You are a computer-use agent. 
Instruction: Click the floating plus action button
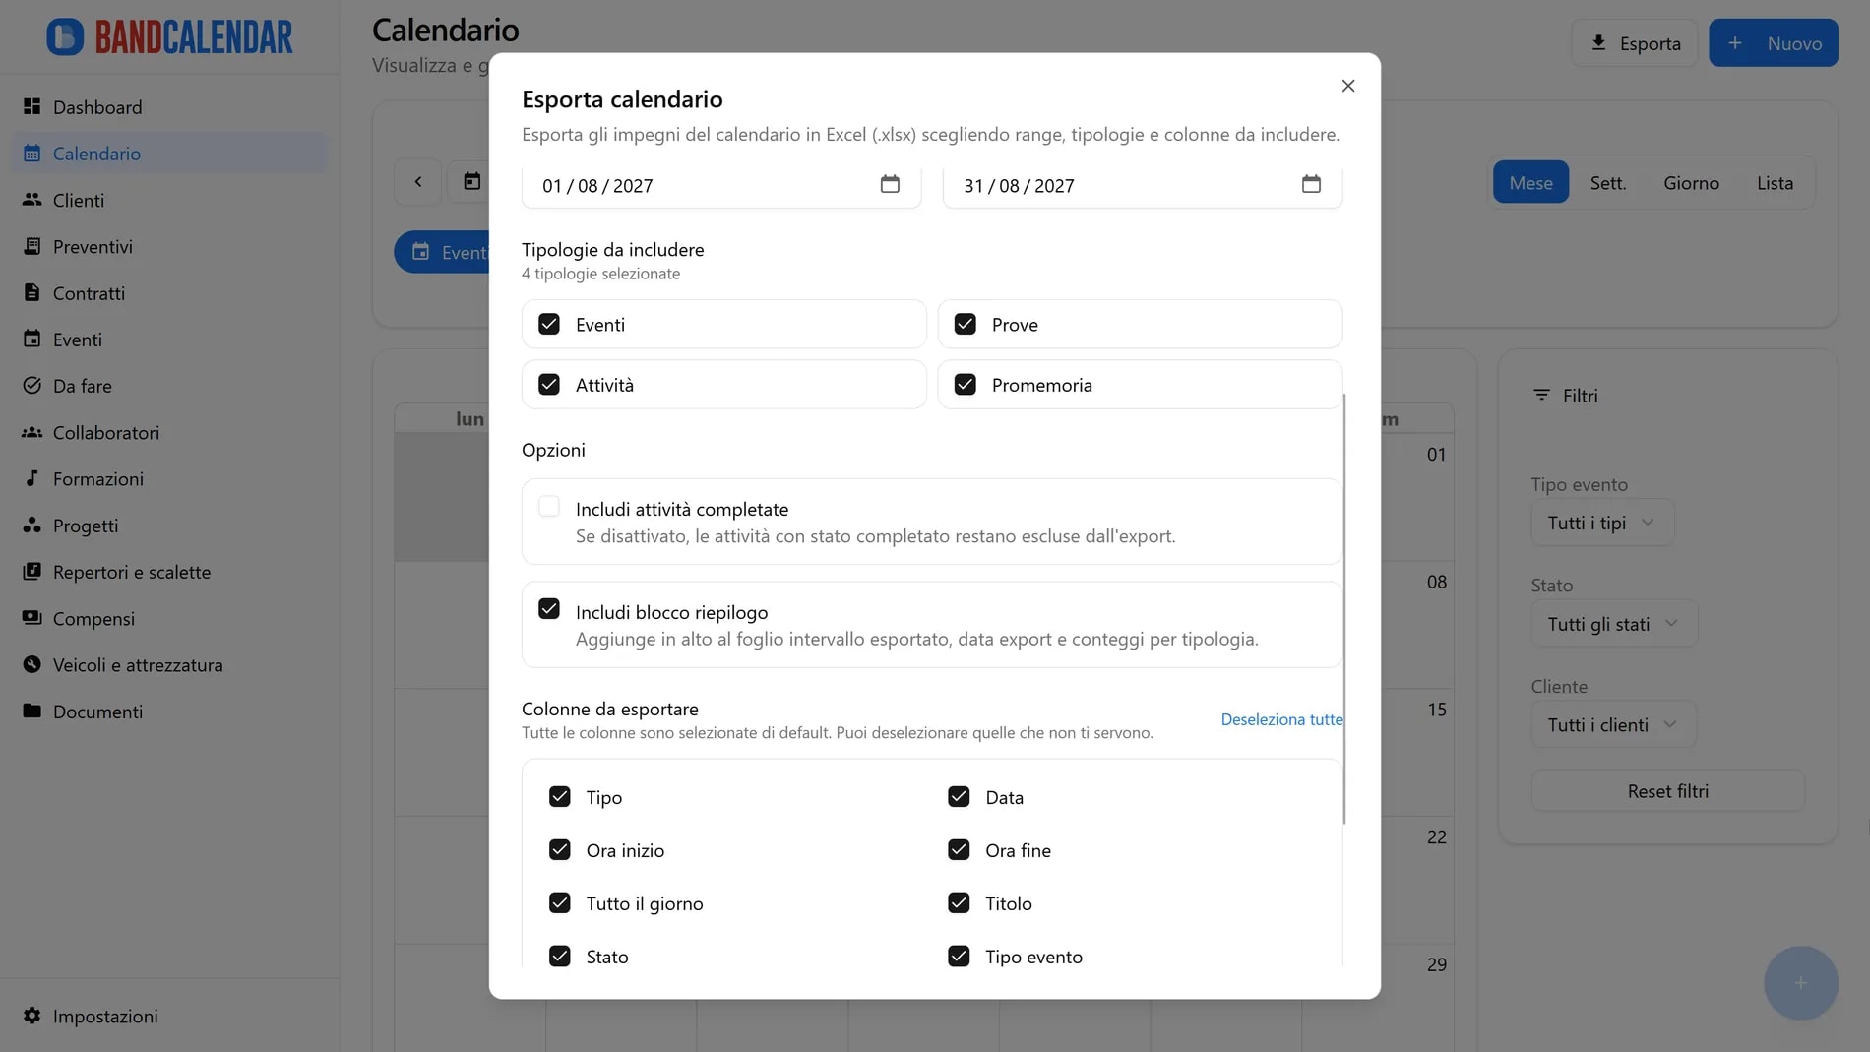click(x=1800, y=983)
